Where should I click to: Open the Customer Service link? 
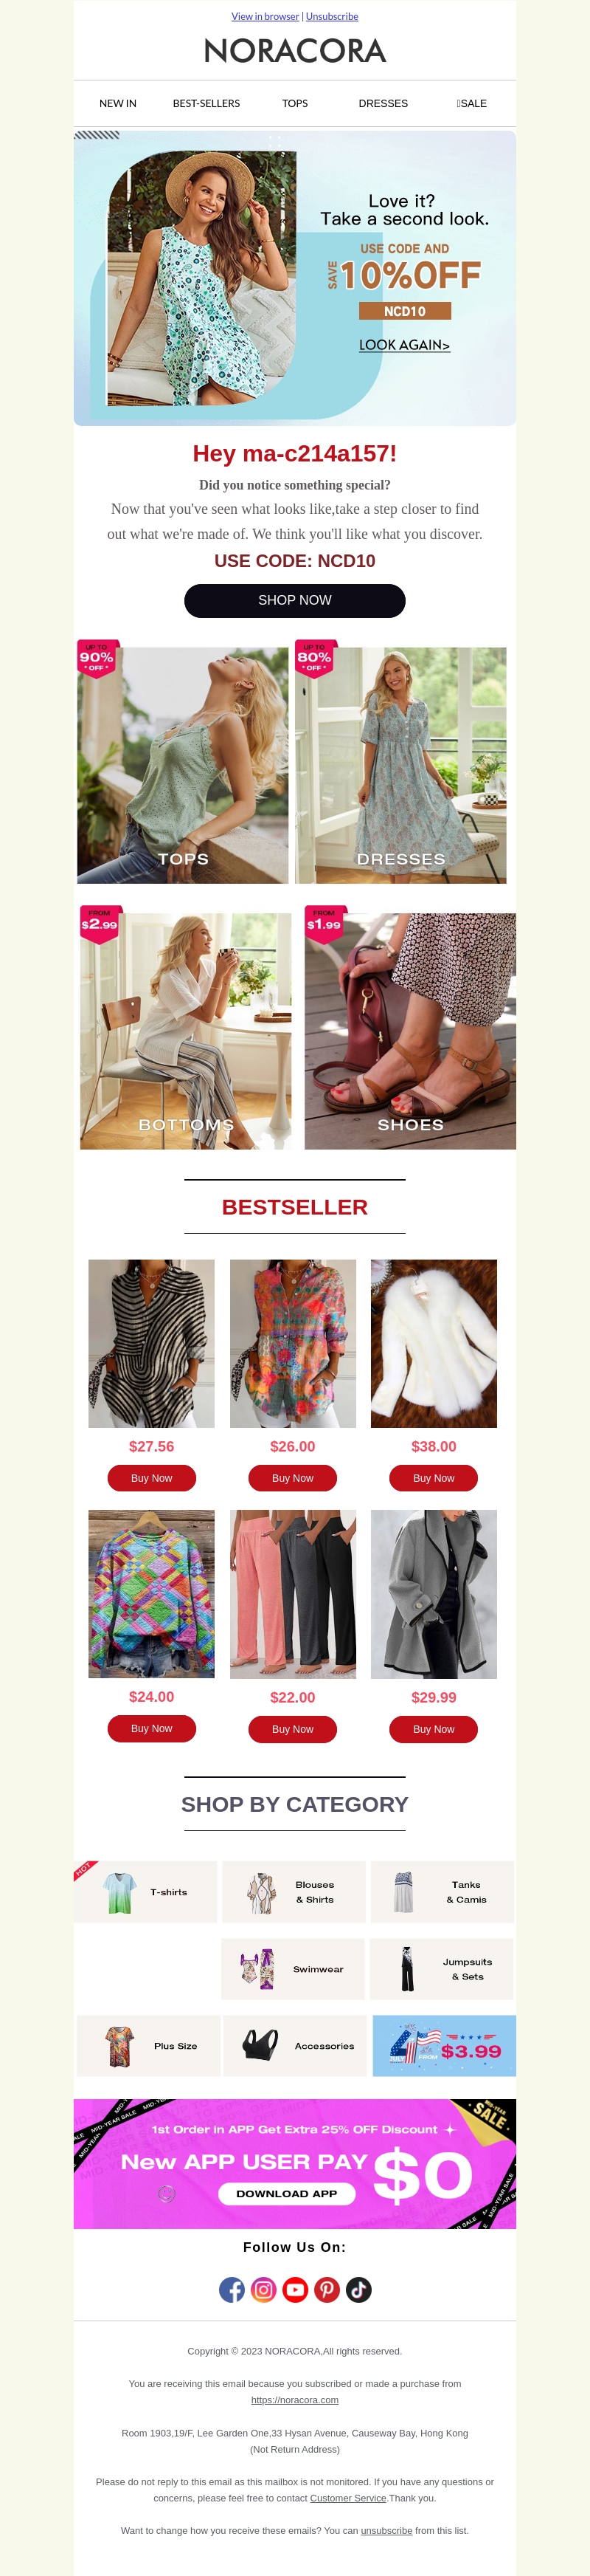(348, 2497)
